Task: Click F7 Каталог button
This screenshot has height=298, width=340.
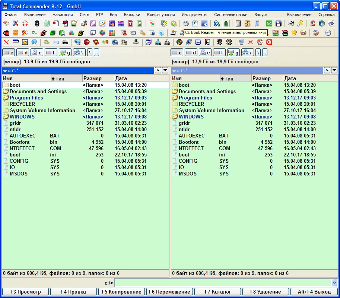Action: pyautogui.click(x=217, y=292)
